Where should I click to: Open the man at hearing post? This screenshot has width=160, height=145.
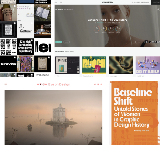[42, 30]
